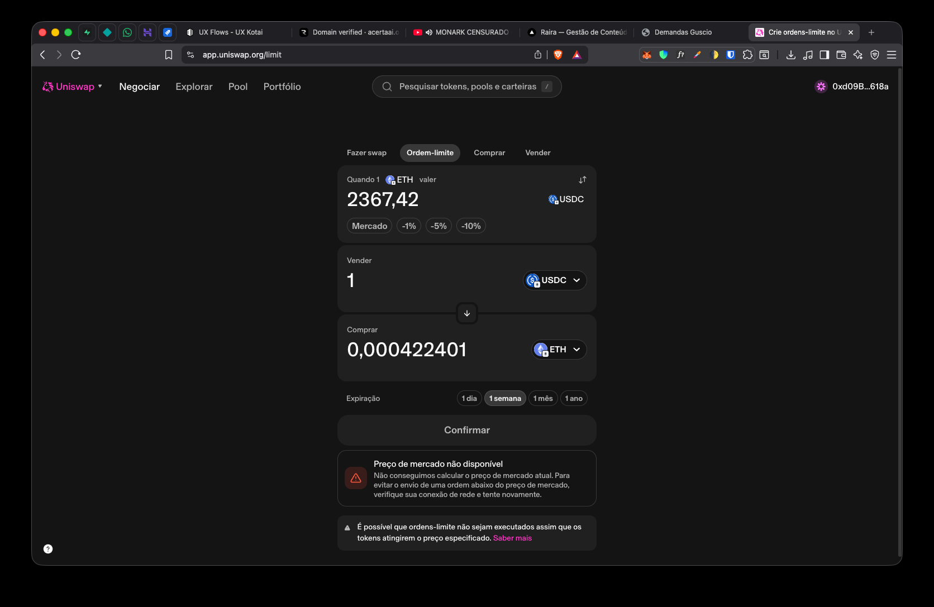Open the Negociar menu
The image size is (934, 607).
pyautogui.click(x=140, y=87)
